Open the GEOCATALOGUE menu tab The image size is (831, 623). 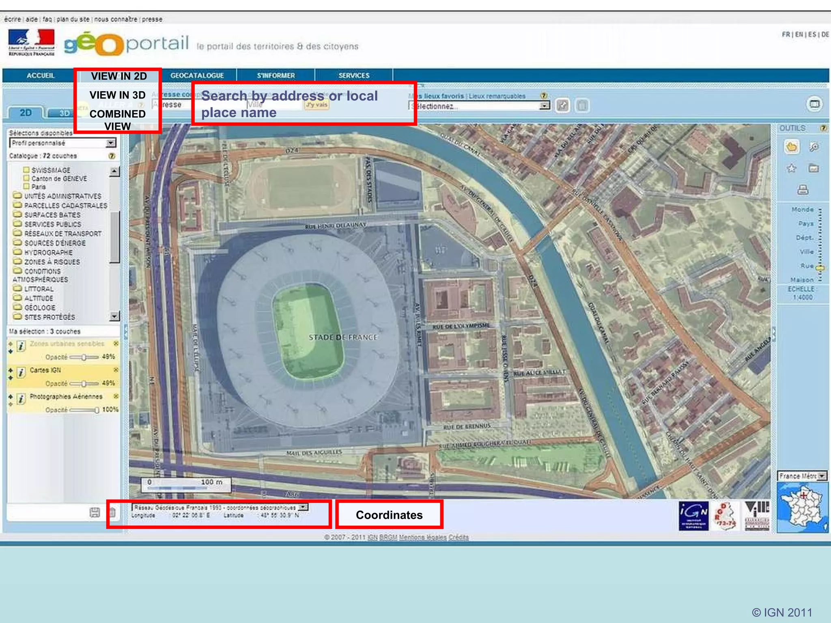point(197,75)
